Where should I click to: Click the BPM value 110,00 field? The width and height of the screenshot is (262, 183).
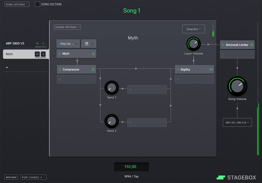tap(132, 167)
